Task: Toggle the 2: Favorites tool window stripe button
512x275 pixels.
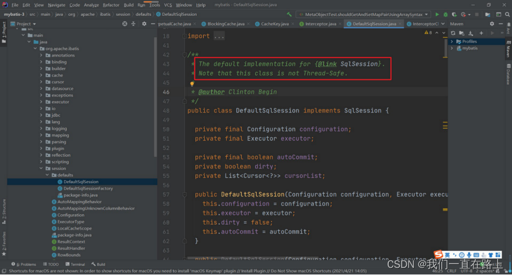Action: tap(4, 244)
